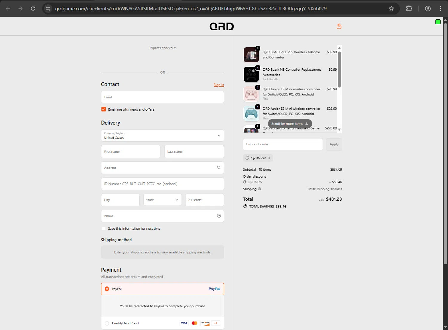The image size is (448, 330).
Task: Click the pink Junior E5 controller thumbnail
Action: (251, 94)
